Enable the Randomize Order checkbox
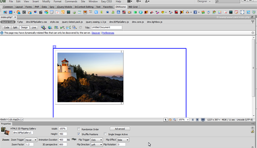This screenshot has width=257, height=148. point(79,129)
